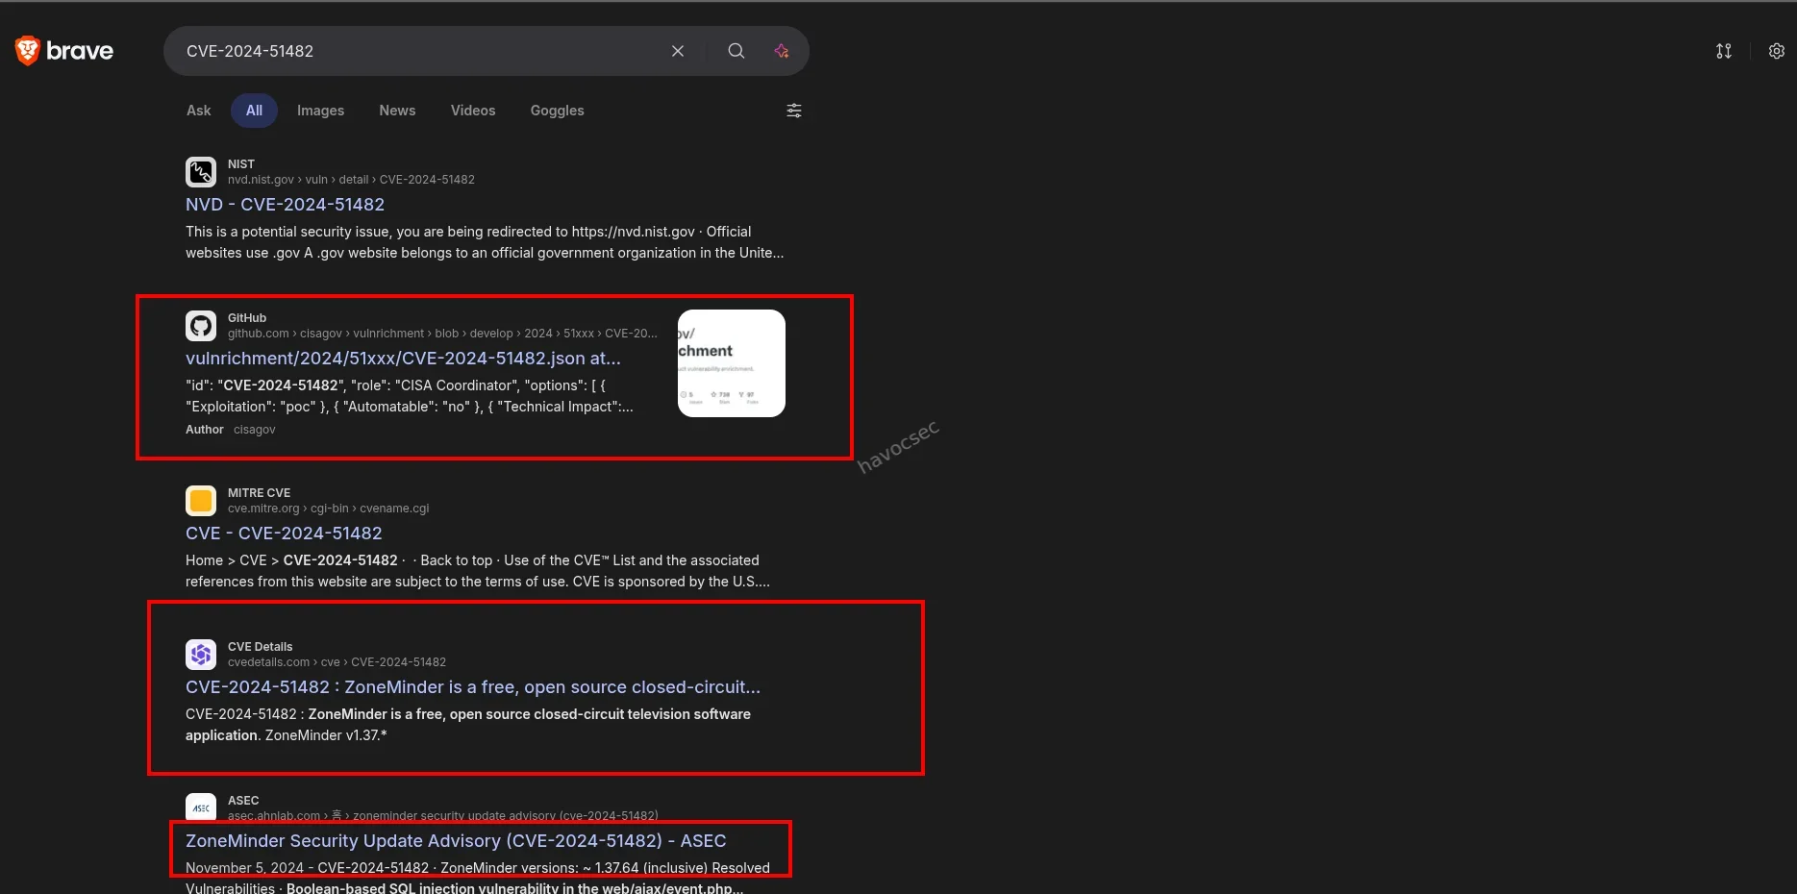Switch to the News tab
Image resolution: width=1797 pixels, height=894 pixels.
[x=397, y=111]
